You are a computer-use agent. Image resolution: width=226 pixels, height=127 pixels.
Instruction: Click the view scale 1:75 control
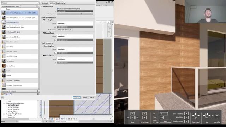tap(44, 119)
